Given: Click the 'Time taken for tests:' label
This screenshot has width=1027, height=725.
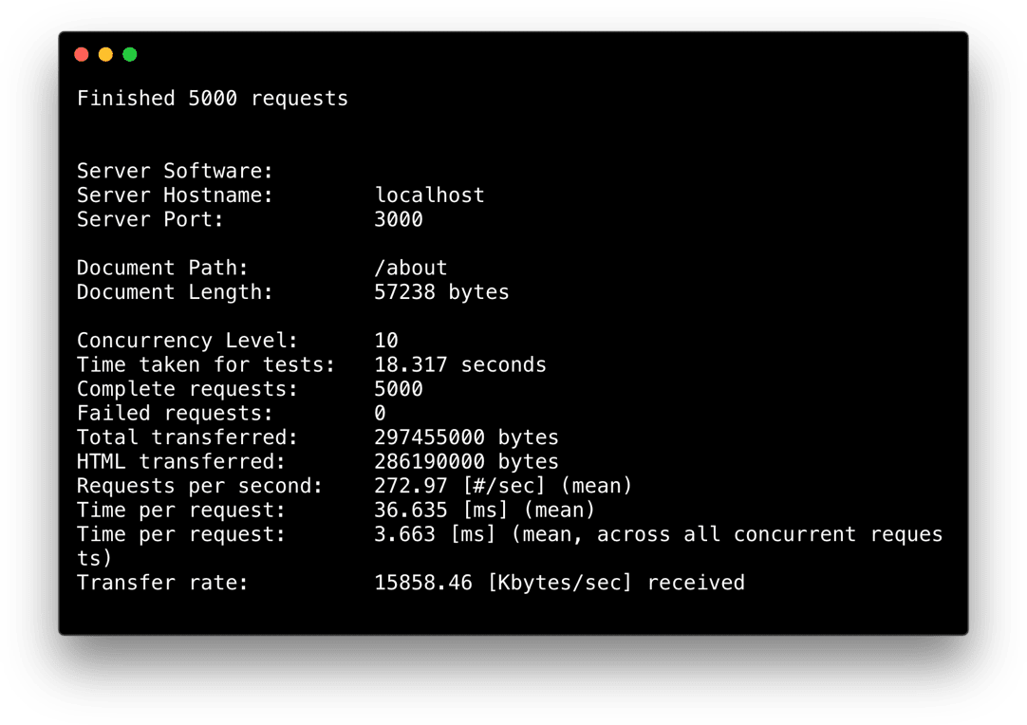Looking at the screenshot, I should click(206, 364).
